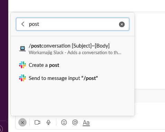
Task: Toggle text formatting with the Aa button
Action: (86, 123)
